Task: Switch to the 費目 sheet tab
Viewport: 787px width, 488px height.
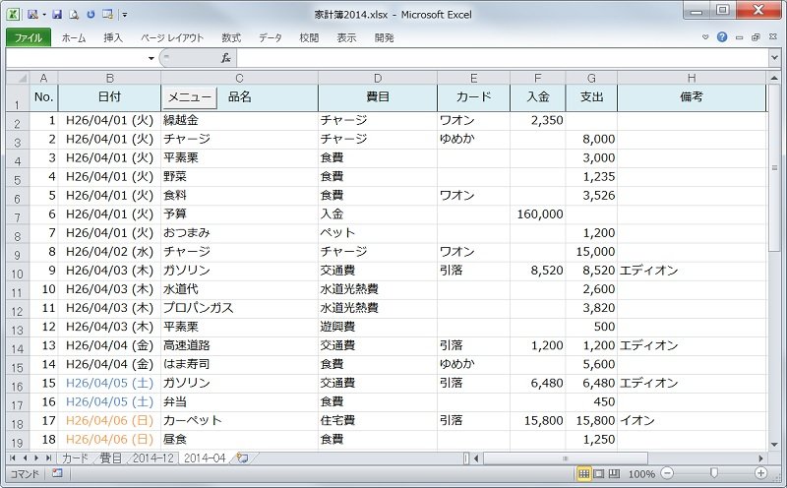Action: pyautogui.click(x=110, y=457)
